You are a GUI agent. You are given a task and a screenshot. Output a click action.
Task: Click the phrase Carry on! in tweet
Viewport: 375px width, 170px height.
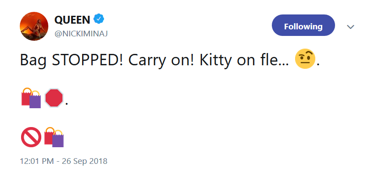[162, 61]
